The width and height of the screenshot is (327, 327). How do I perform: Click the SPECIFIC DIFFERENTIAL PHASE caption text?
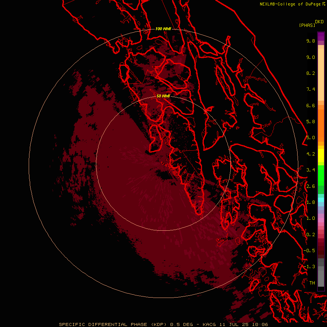pyautogui.click(x=103, y=324)
